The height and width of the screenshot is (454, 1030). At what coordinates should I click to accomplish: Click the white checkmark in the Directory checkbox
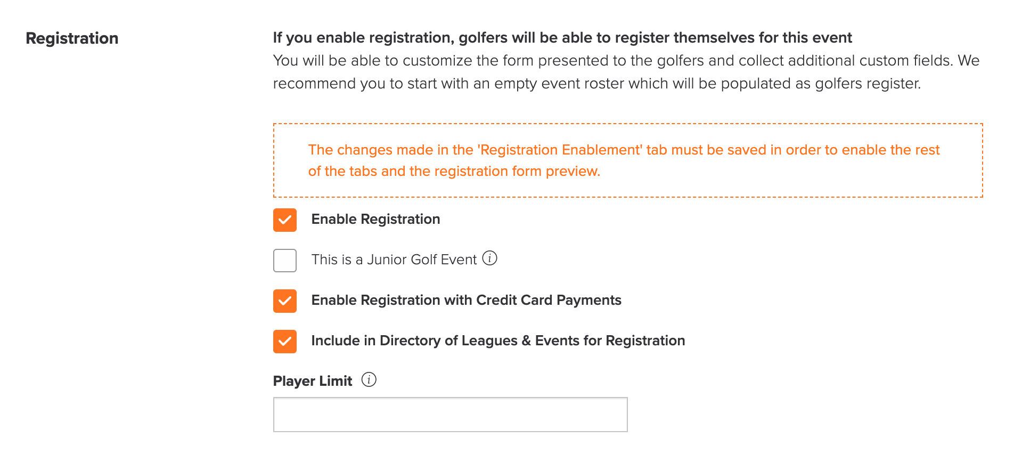point(285,342)
